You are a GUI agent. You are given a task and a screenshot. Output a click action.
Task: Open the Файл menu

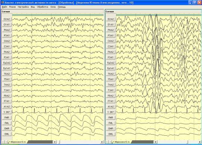[4, 7]
